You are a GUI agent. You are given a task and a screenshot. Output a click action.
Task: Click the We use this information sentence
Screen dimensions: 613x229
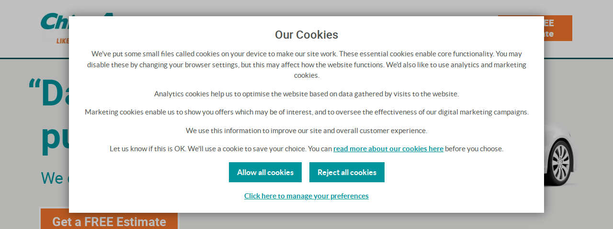click(306, 130)
